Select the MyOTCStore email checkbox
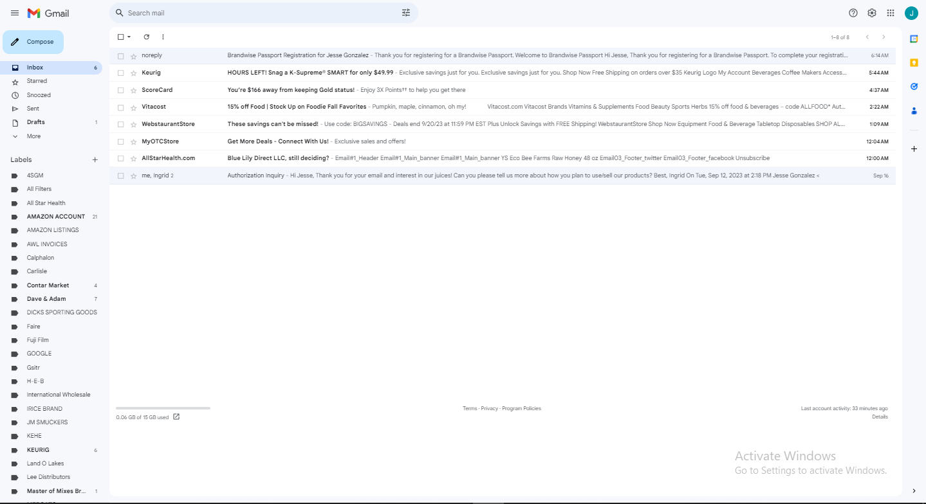This screenshot has width=926, height=504. [x=120, y=141]
